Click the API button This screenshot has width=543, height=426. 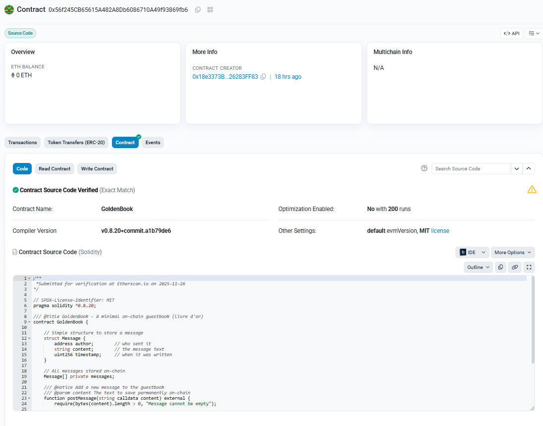[511, 33]
